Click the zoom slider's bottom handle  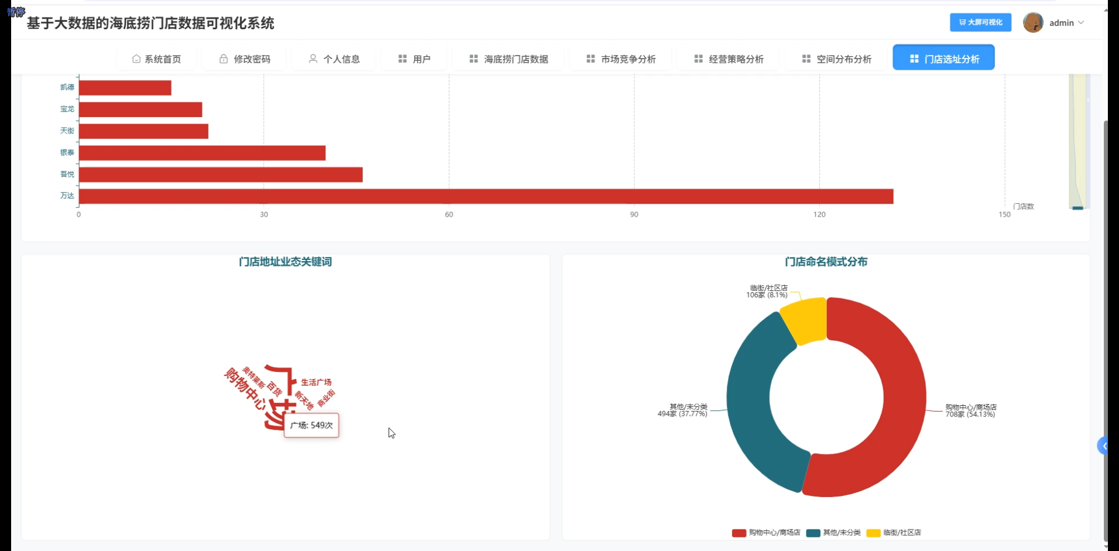pyautogui.click(x=1078, y=208)
